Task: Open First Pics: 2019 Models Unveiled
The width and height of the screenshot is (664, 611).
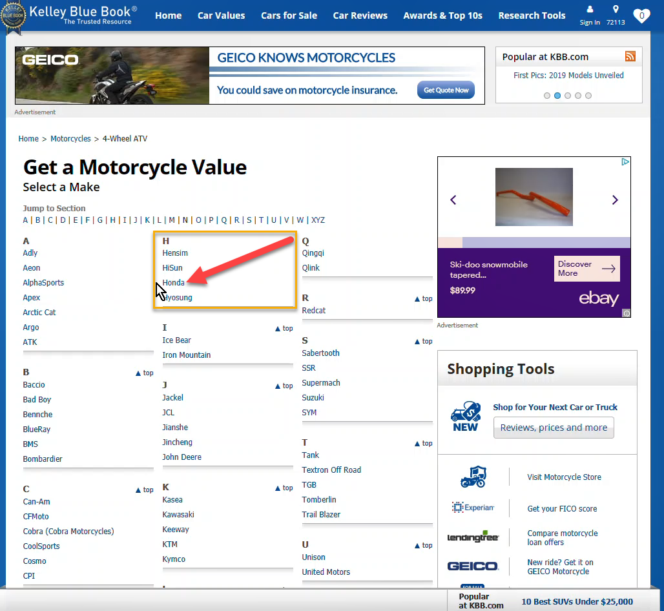Action: [x=568, y=76]
